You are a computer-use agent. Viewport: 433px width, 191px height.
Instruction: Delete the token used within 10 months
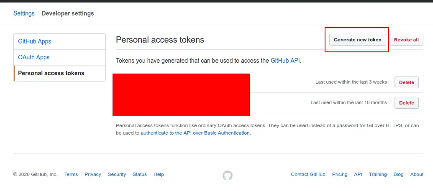click(407, 103)
